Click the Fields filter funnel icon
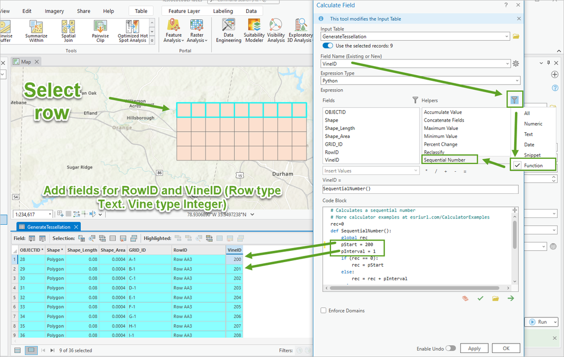 pos(415,100)
